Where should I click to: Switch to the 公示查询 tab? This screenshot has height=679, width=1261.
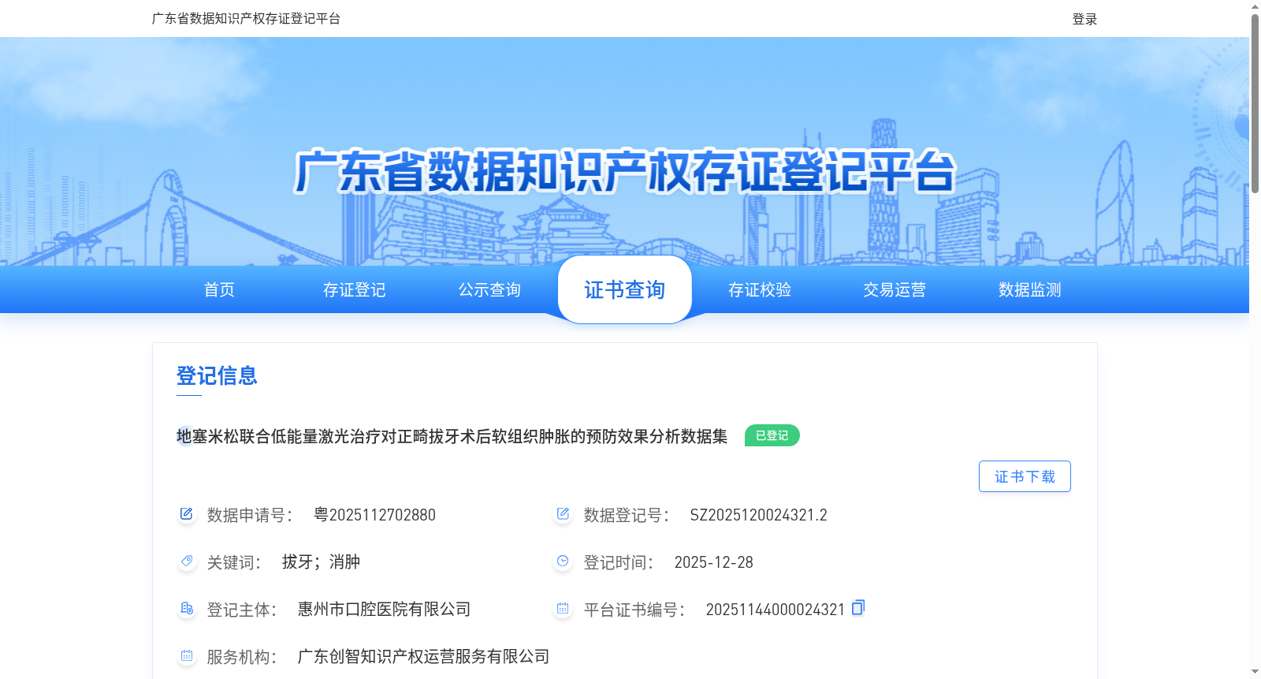coord(489,289)
